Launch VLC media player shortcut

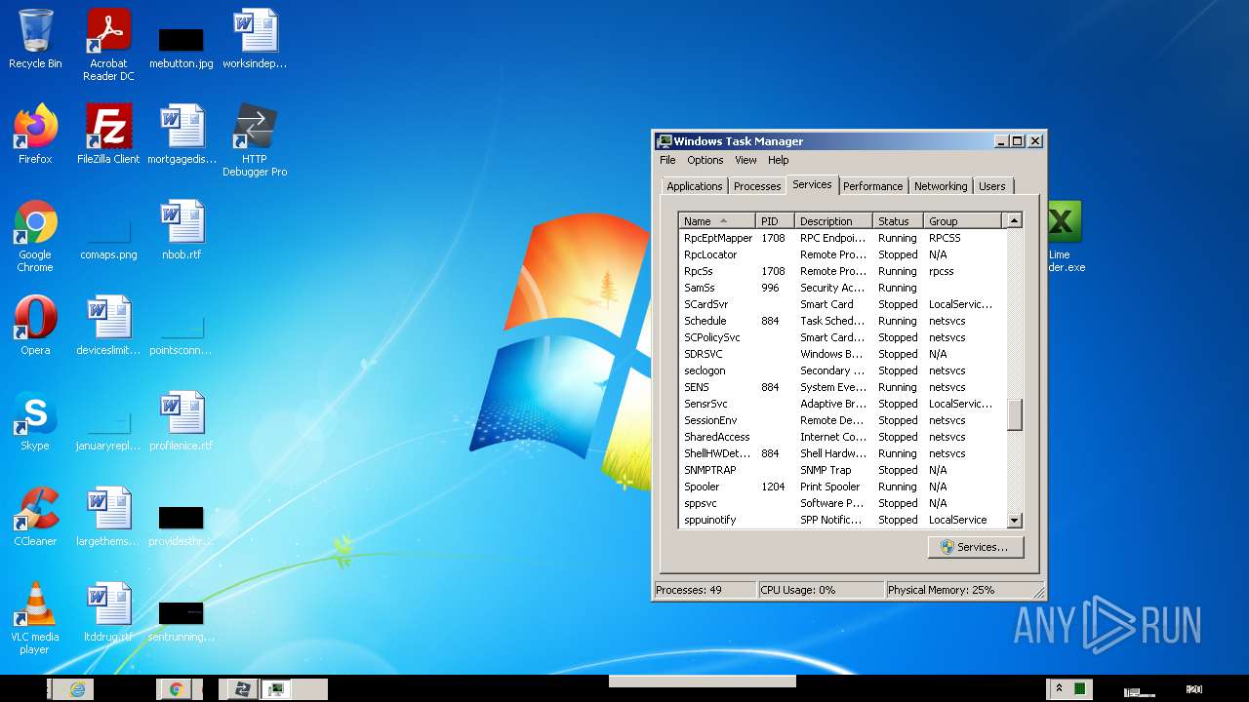click(35, 618)
